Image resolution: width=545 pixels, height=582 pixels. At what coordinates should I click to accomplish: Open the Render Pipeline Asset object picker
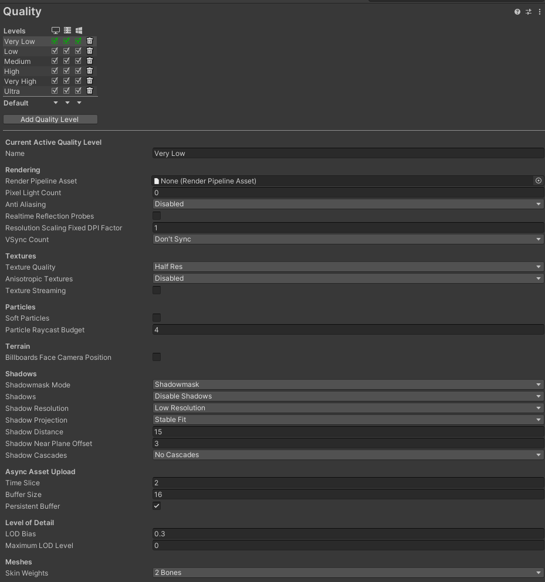[x=538, y=181]
